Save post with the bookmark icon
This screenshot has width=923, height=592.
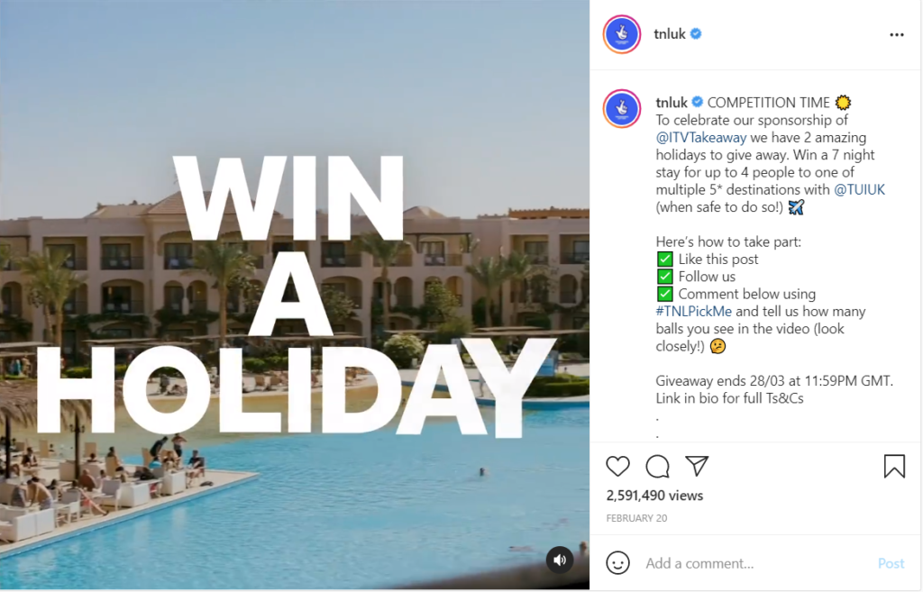click(894, 466)
